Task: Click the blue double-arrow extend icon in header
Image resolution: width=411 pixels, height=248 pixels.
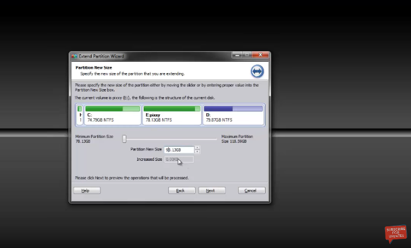Action: pyautogui.click(x=257, y=71)
